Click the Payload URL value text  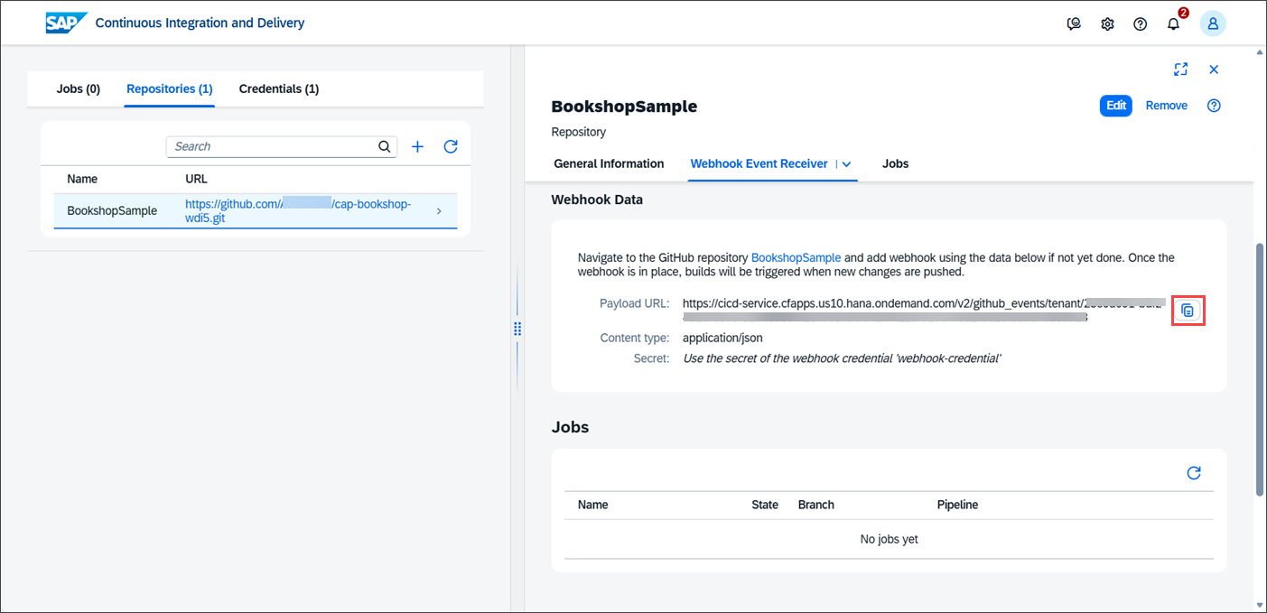click(923, 311)
